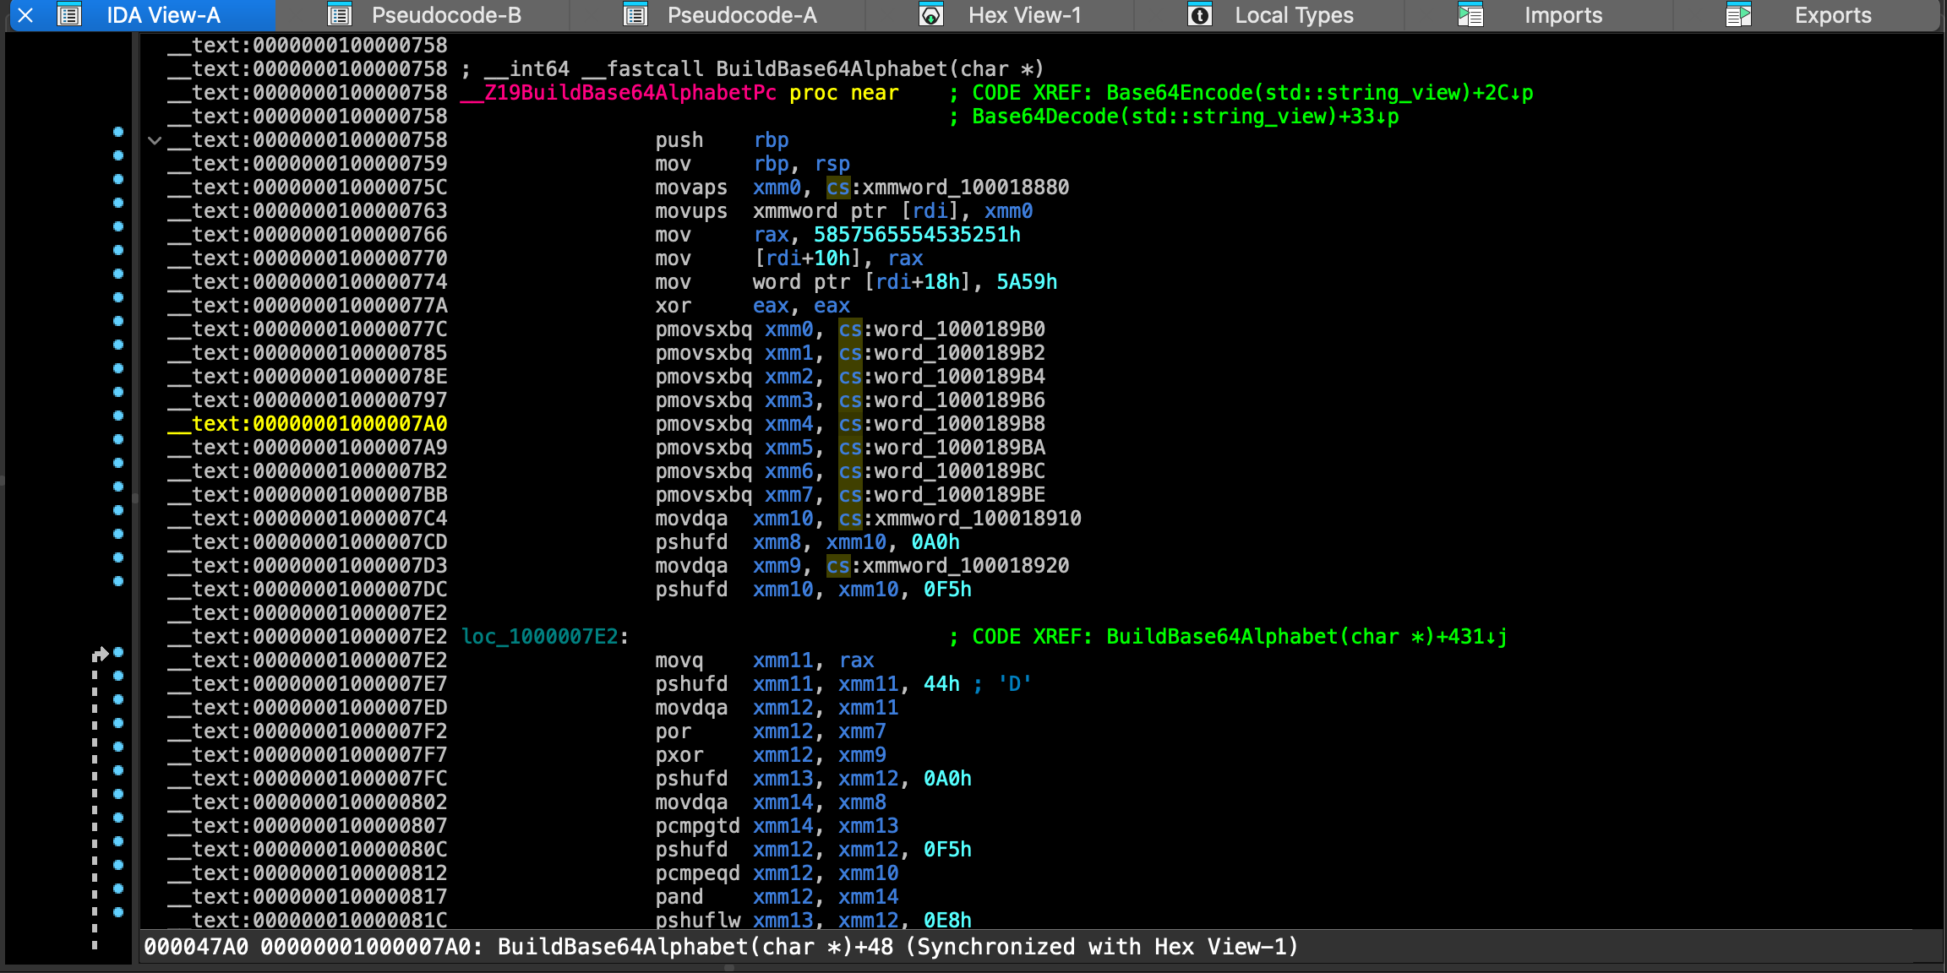
Task: Toggle breakpoint dot at xor eax, eax line
Action: 118,297
